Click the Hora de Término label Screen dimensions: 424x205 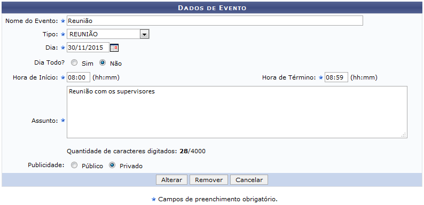pyautogui.click(x=289, y=77)
